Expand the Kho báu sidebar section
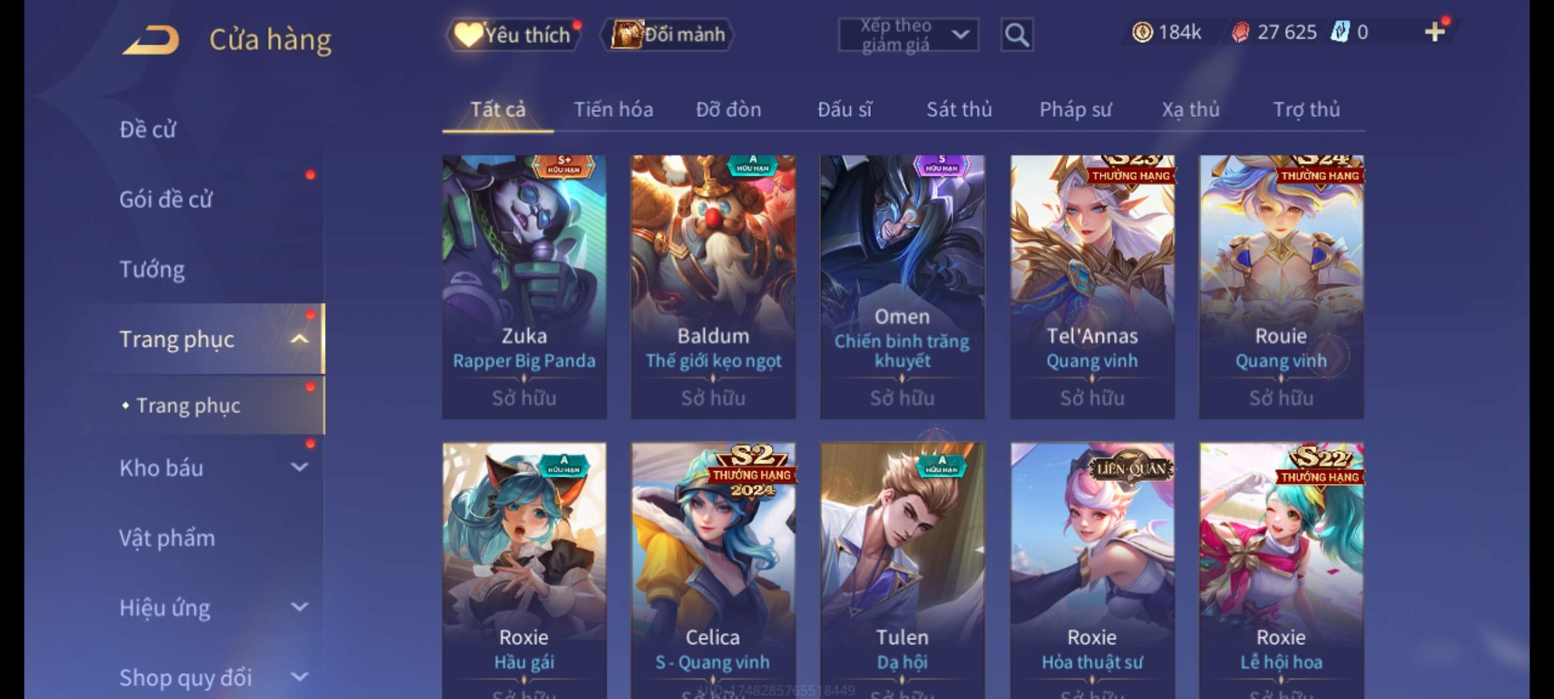Screen dimensions: 1554x699 [299, 467]
